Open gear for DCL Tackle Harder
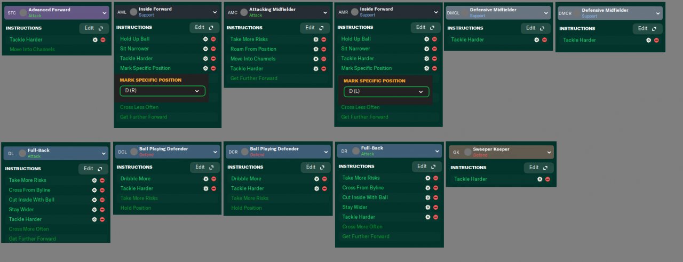This screenshot has height=262, width=683. pos(206,188)
